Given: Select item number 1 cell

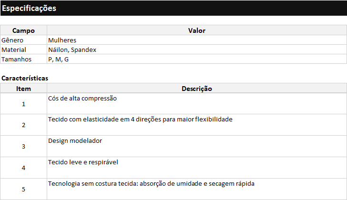Looking at the screenshot, I should [x=23, y=104].
